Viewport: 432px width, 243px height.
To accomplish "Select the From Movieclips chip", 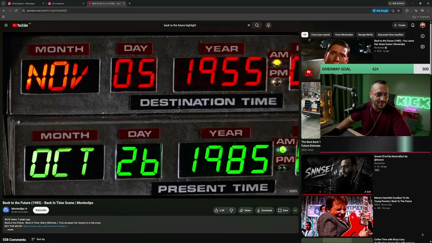I will (344, 35).
